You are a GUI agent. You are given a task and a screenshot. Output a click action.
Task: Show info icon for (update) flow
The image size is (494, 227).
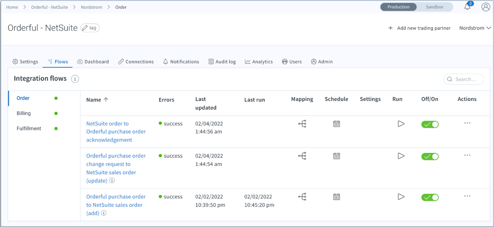pos(112,180)
